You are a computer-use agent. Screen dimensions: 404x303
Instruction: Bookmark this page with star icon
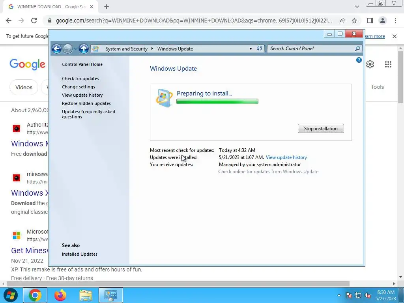coord(354,21)
